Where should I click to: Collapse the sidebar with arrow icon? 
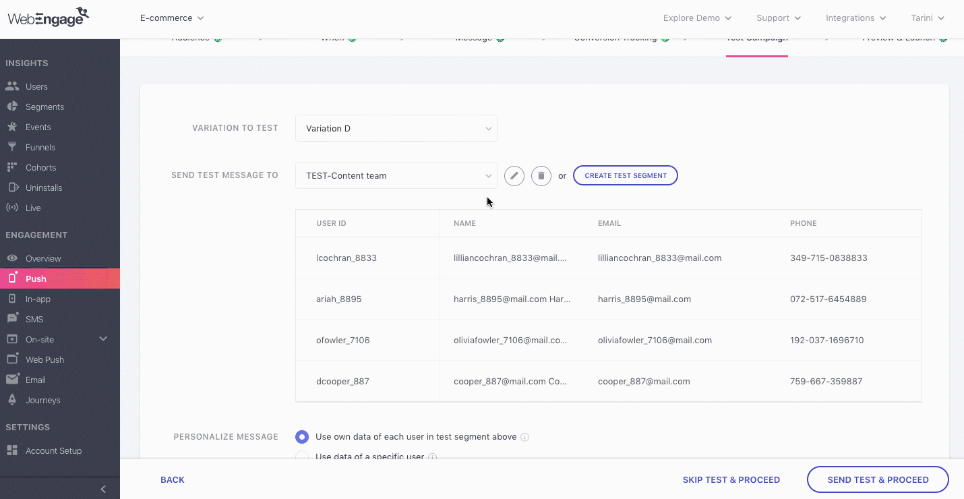coord(103,489)
